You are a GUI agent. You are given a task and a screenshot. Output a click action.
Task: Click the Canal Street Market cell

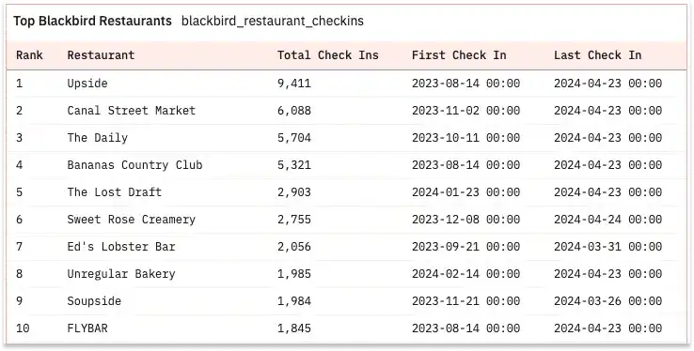click(132, 111)
